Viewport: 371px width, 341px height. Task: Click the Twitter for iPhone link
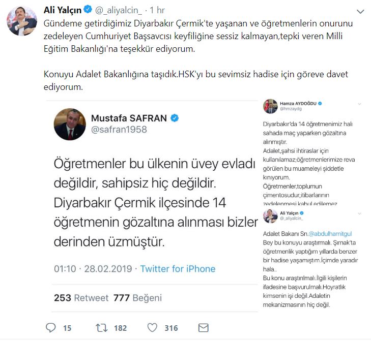(178, 269)
